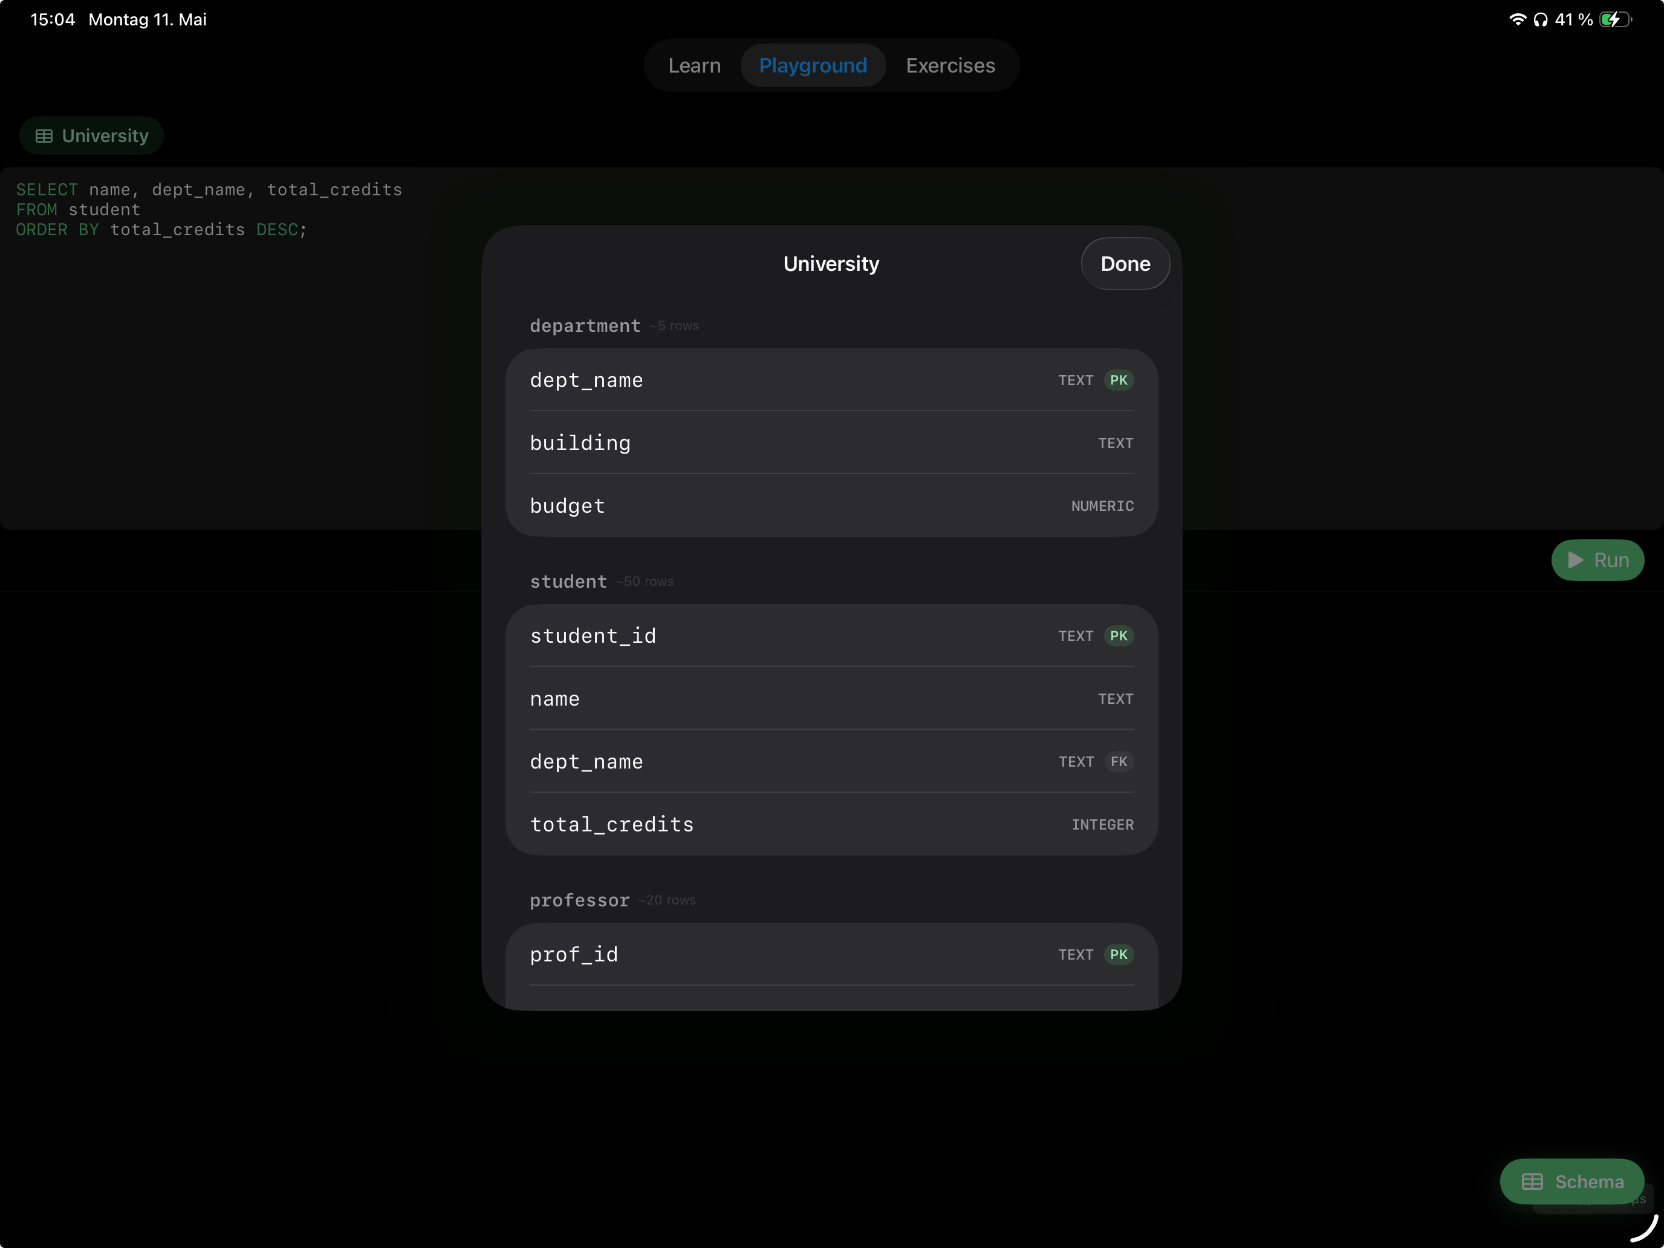The image size is (1664, 1248).
Task: Select the student name column row
Action: click(x=831, y=698)
